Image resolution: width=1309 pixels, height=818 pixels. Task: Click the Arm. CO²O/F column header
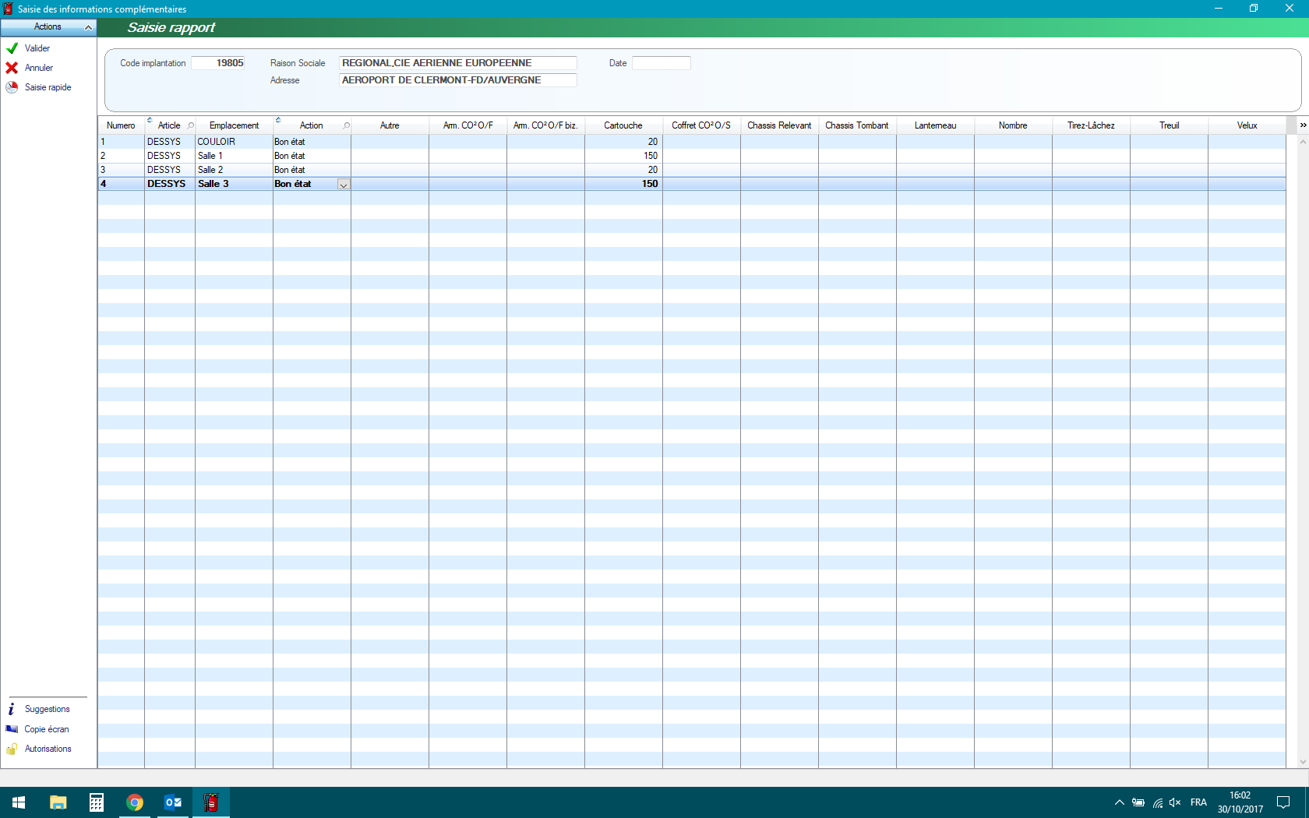point(467,125)
